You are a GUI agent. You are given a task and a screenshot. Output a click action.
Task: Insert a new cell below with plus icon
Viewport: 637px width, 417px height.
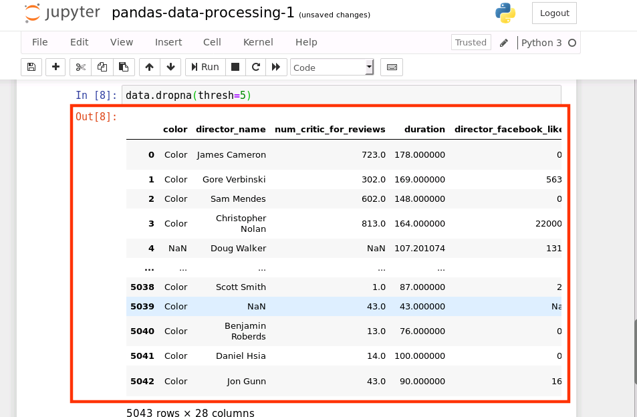(x=55, y=67)
